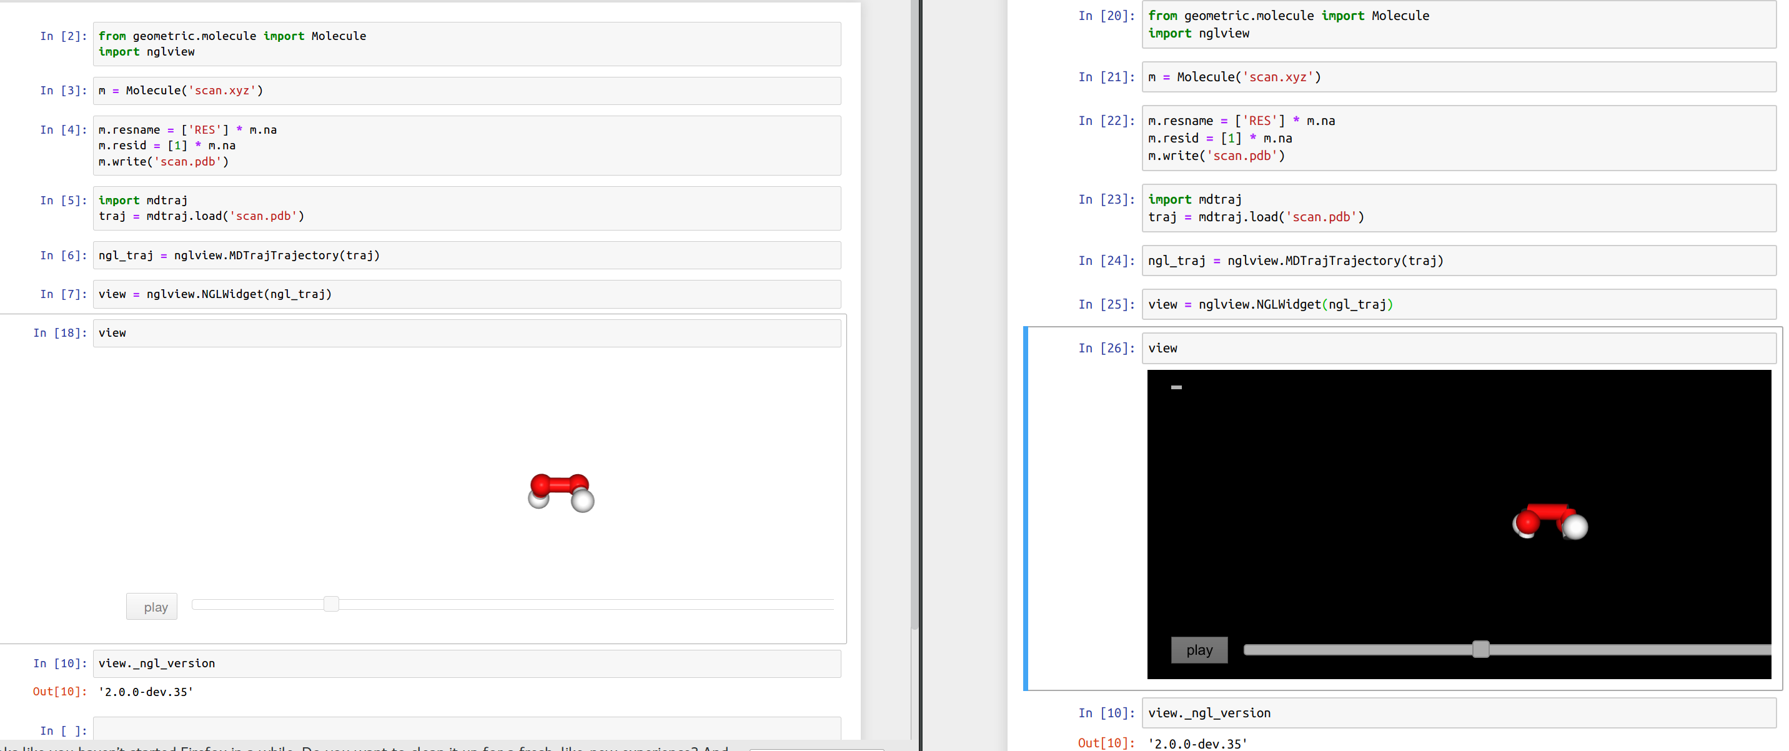Click cell In [3] loading scan.xyz
Image resolution: width=1789 pixels, height=751 pixels.
tap(465, 91)
